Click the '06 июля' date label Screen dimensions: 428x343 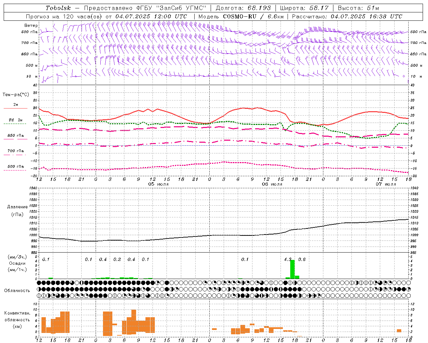coord(272,184)
